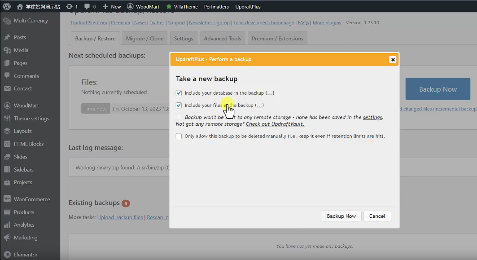Viewport: 477px width, 260px height.
Task: Open the Newsletter sign-up link
Action: (x=209, y=22)
